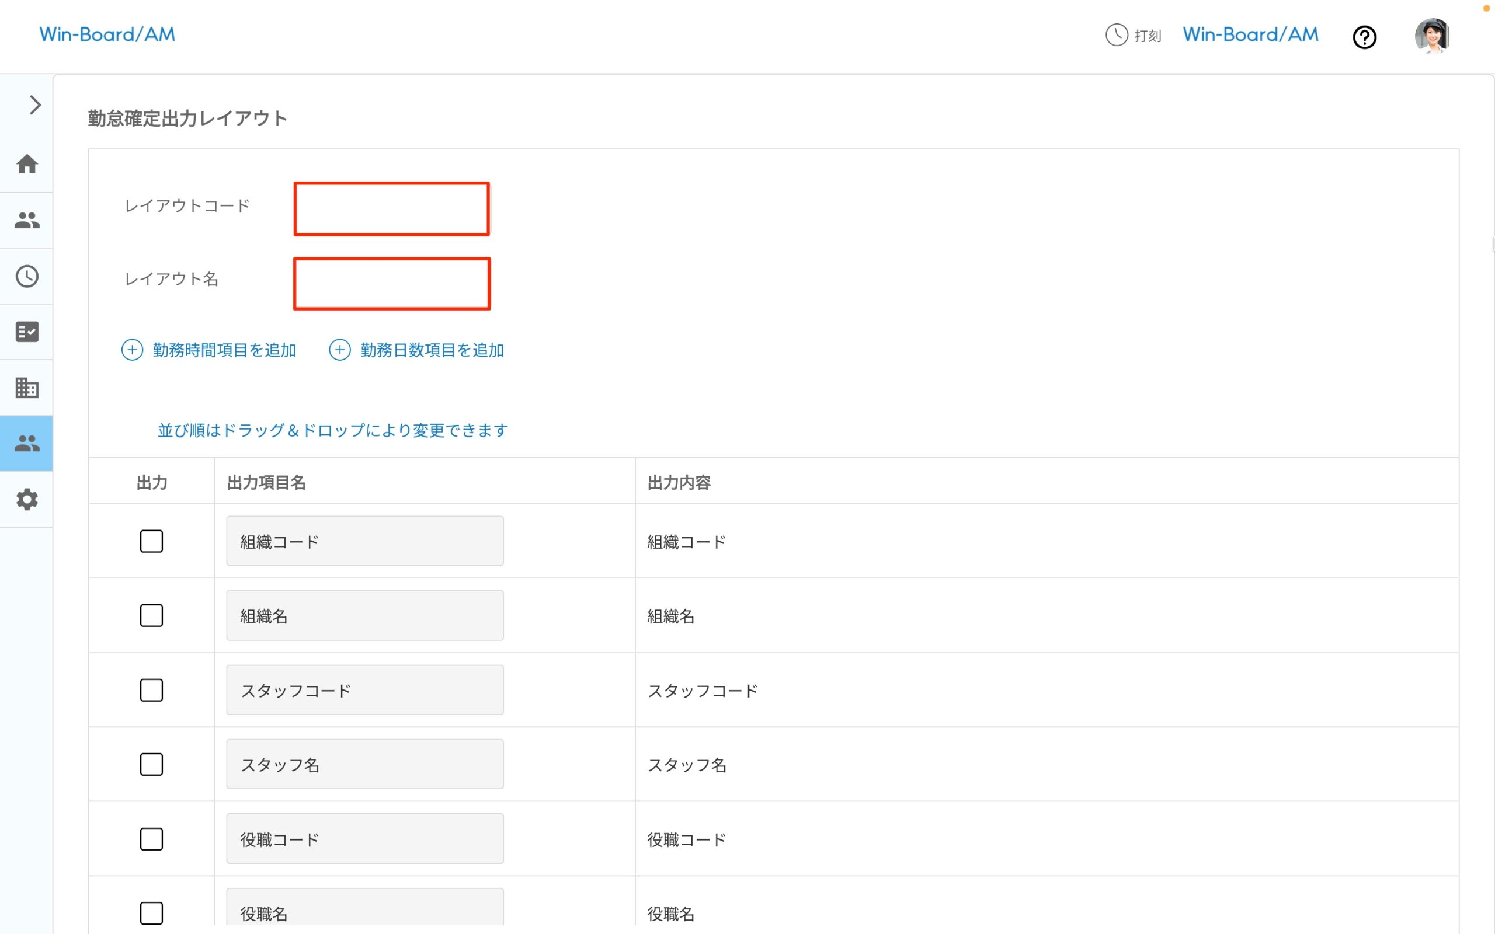
Task: Check the 組織名 output checkbox
Action: coord(151,615)
